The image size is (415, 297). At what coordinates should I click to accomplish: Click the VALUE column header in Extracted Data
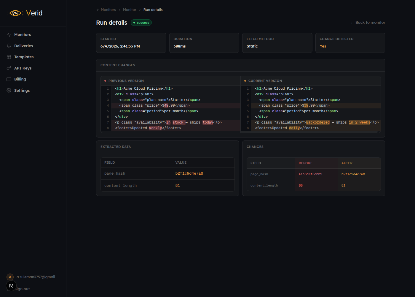click(181, 162)
